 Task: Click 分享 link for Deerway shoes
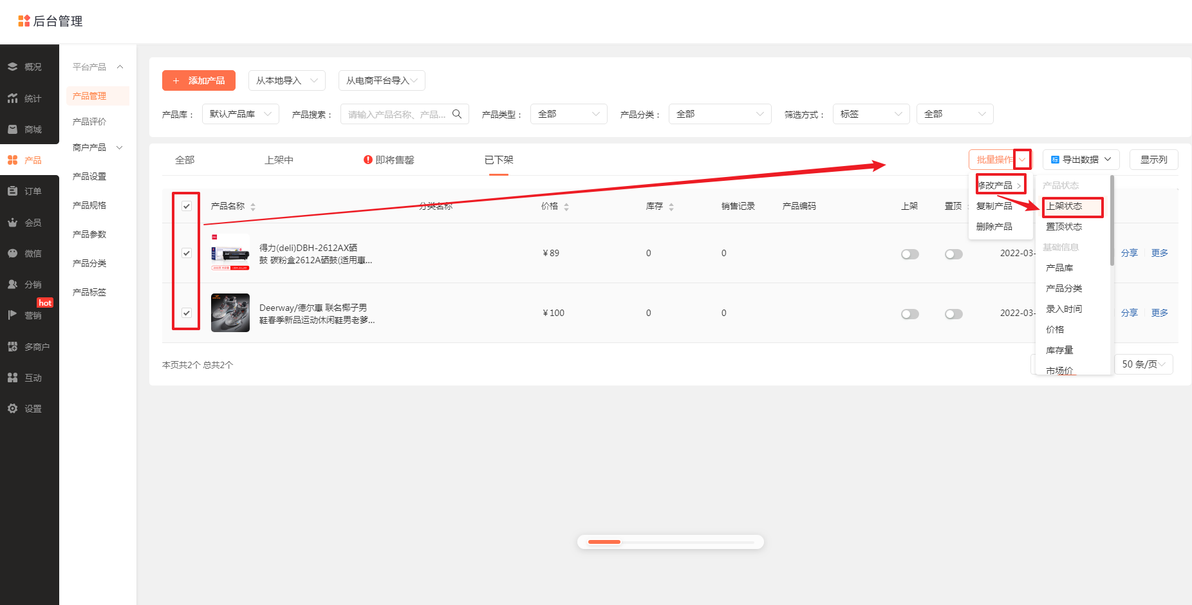[x=1129, y=313]
